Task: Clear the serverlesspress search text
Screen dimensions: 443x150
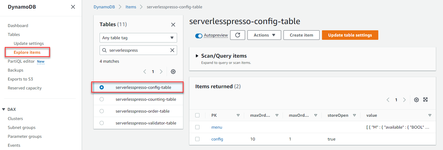Action: click(172, 50)
